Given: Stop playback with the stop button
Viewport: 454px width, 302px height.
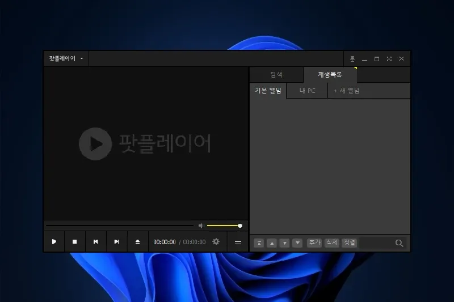Looking at the screenshot, I should point(75,241).
